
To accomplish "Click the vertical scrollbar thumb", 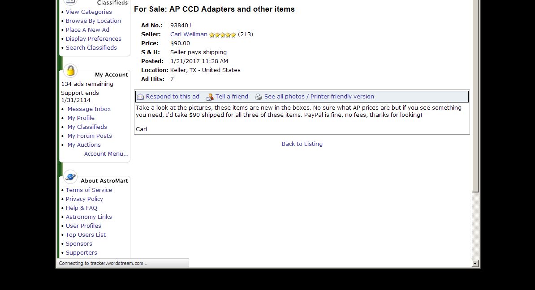I will 475,95.
